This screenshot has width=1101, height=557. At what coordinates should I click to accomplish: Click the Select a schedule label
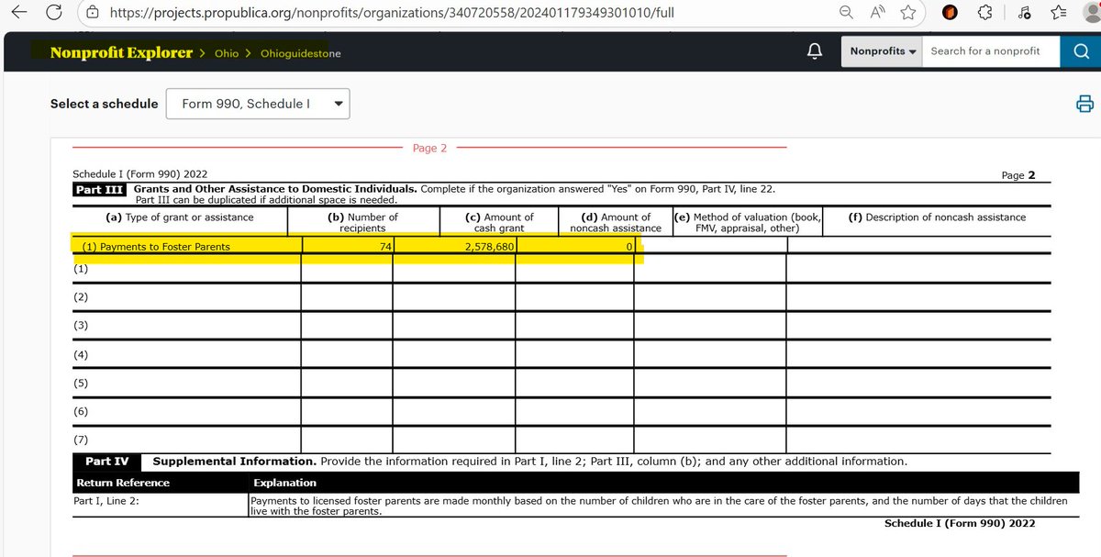click(x=104, y=104)
